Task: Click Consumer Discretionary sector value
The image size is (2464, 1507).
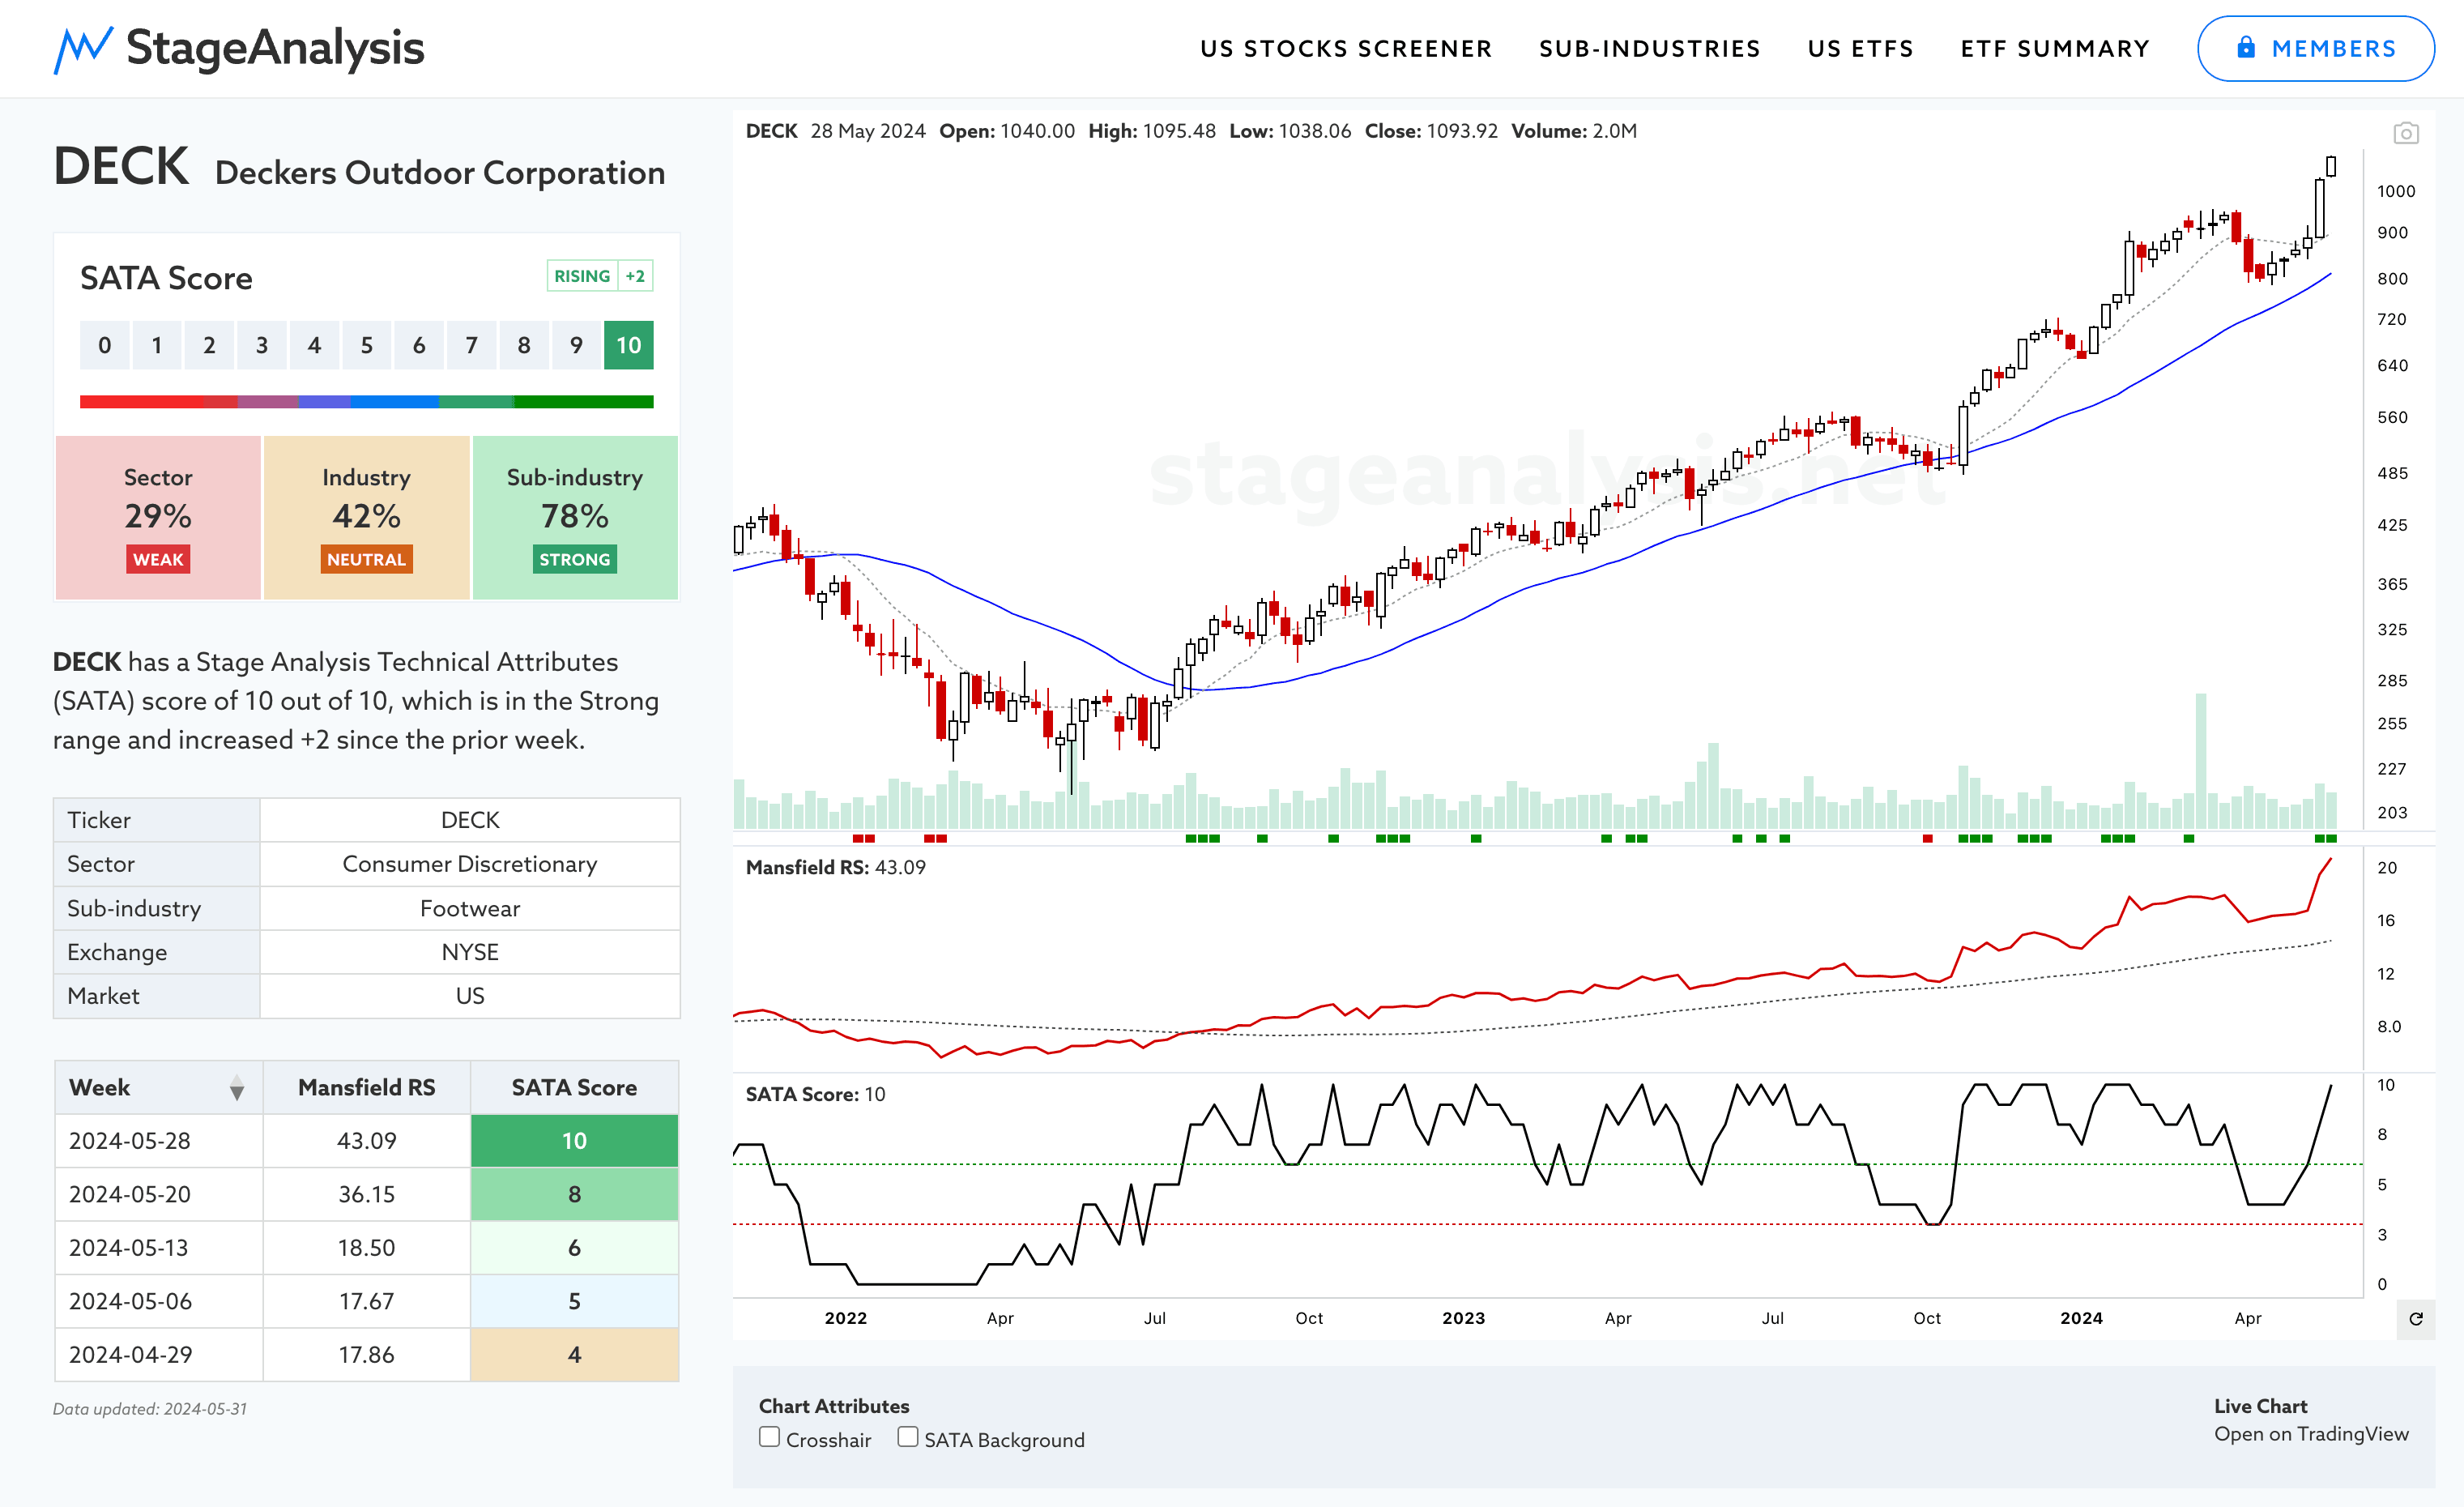Action: [x=470, y=864]
